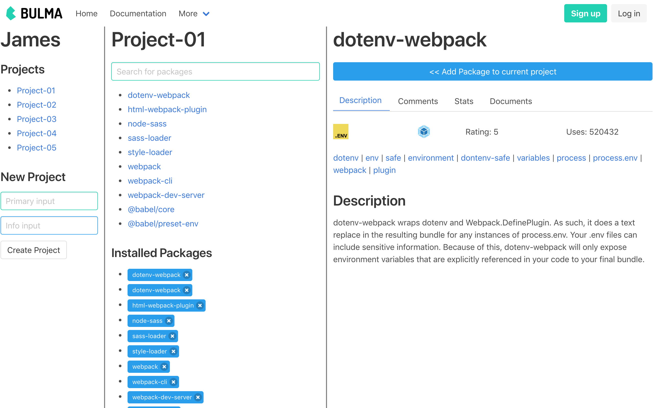Click the yellow .ENV package icon
This screenshot has width=653, height=408.
(x=341, y=132)
